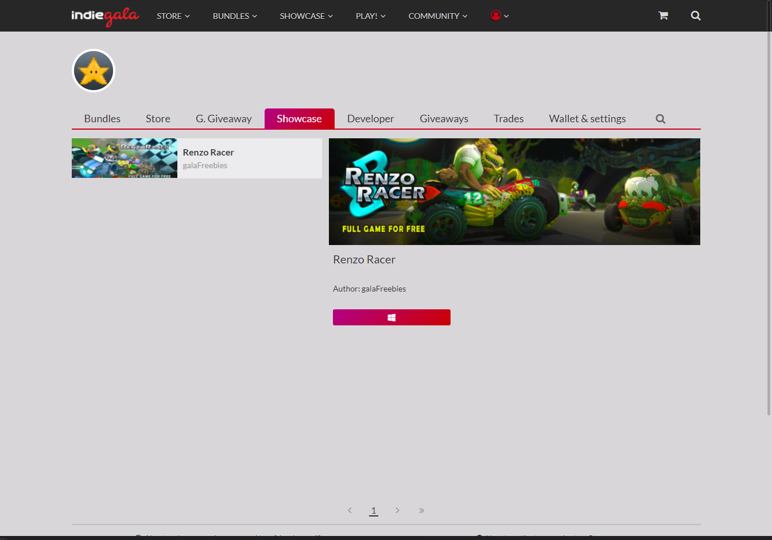Open the IndieGala home logo

(105, 16)
